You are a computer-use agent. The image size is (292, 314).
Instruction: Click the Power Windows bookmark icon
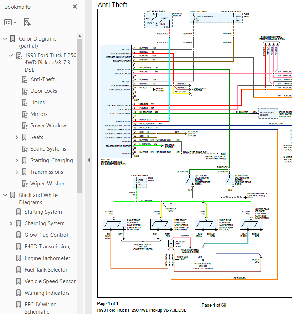(25, 126)
